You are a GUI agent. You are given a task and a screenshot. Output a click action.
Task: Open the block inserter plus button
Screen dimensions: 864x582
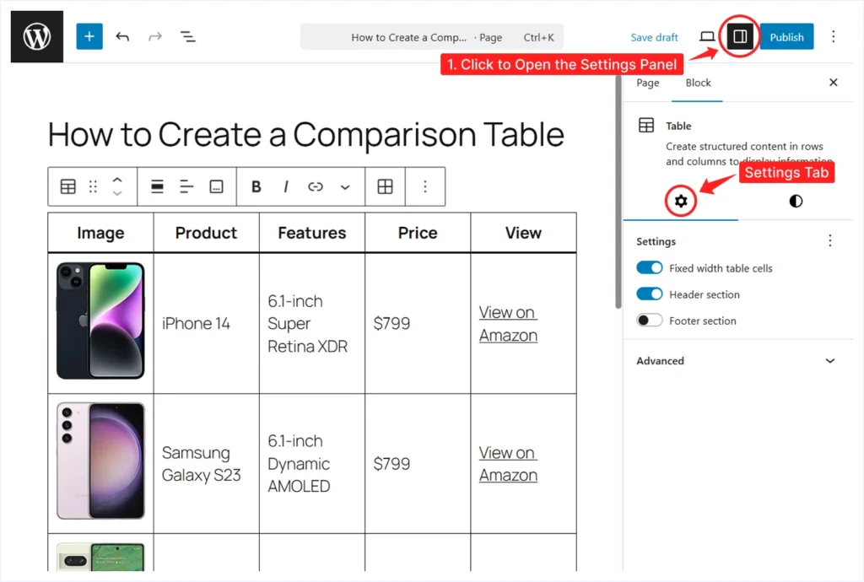(89, 36)
